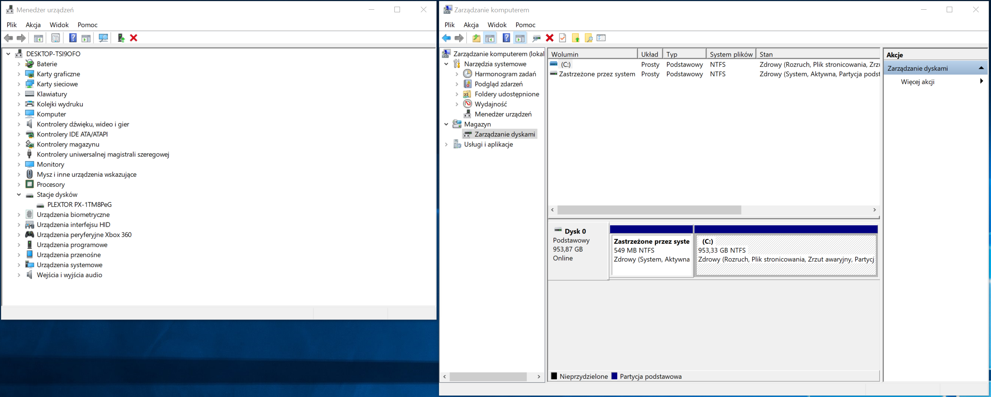Toggle action pane icon in Menedżer urządzeń toolbar

point(86,38)
